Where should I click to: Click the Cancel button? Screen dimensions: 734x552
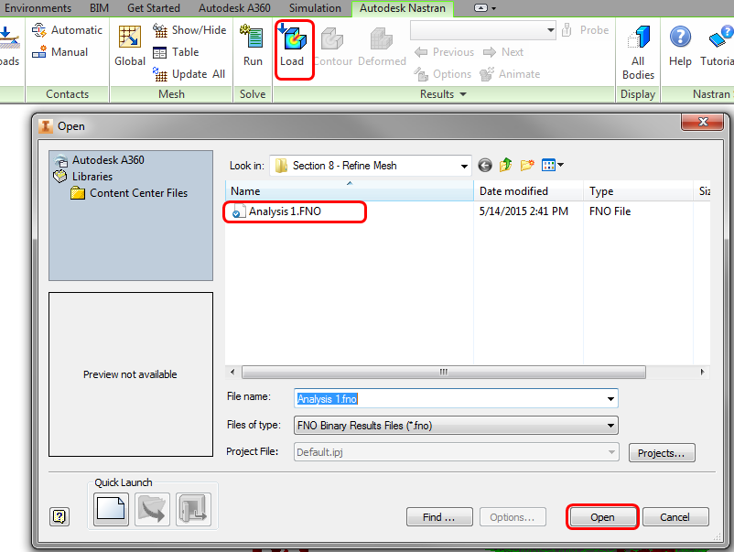675,517
